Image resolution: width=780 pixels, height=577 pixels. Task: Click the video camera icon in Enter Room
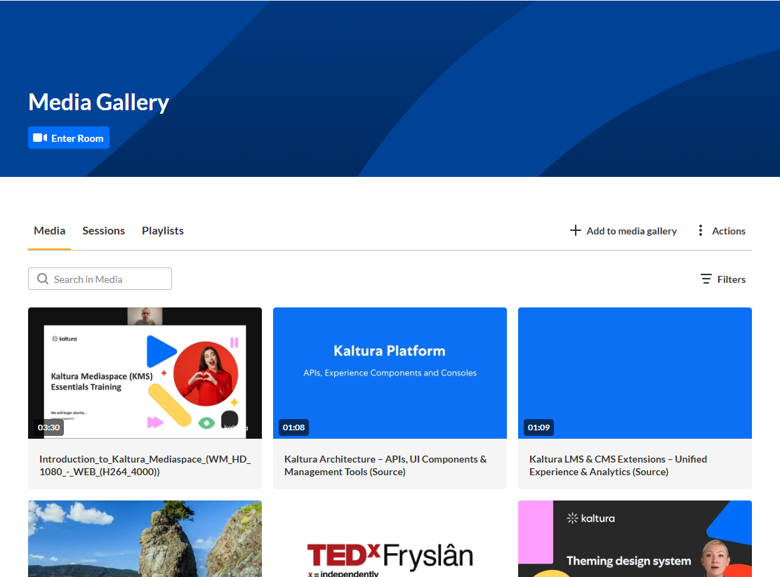point(40,138)
